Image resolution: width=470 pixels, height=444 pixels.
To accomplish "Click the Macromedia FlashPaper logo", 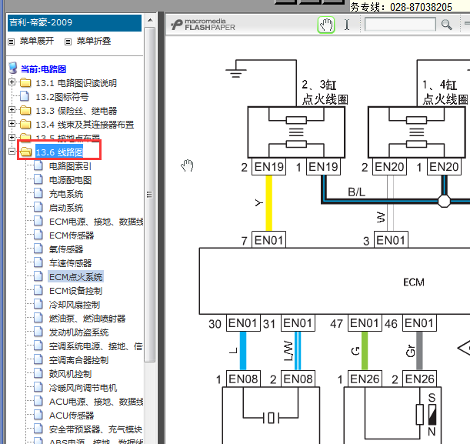I will 203,25.
